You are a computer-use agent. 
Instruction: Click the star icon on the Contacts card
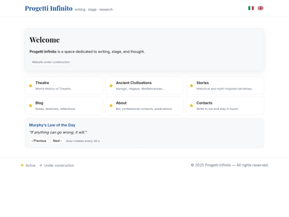pos(192,106)
